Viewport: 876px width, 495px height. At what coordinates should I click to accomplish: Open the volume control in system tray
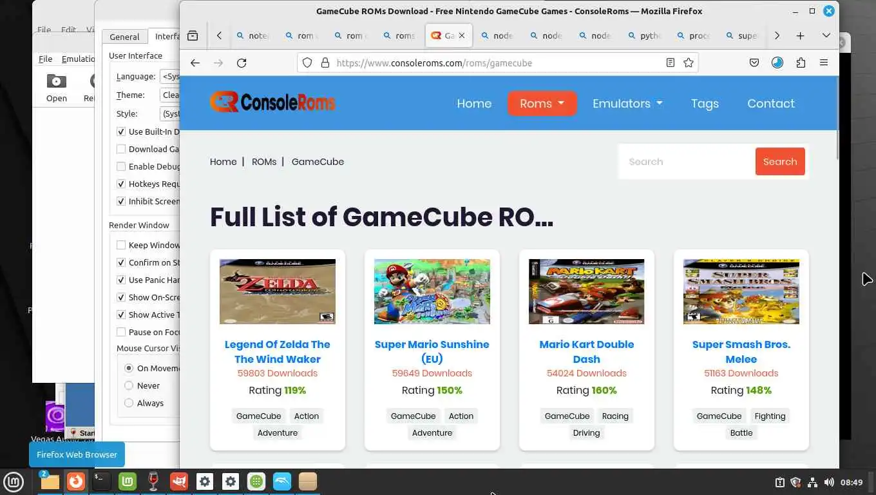[x=828, y=482]
